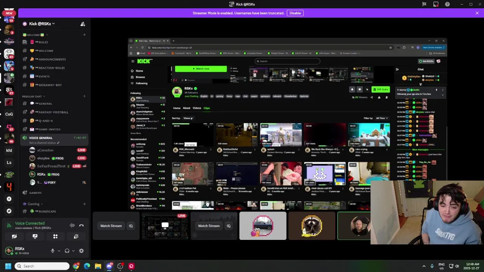Click the Add a Server plus icon
484x272 pixels.
(9, 199)
